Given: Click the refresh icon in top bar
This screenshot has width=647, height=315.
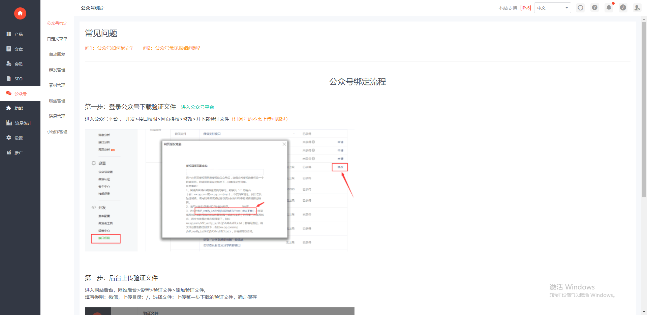Looking at the screenshot, I should pyautogui.click(x=580, y=8).
